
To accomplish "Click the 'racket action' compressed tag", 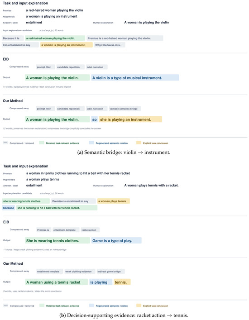I will click(90, 230).
